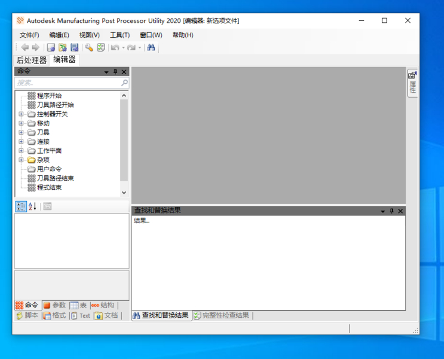Open the 文件(F) menu
444x359 pixels.
(x=29, y=35)
